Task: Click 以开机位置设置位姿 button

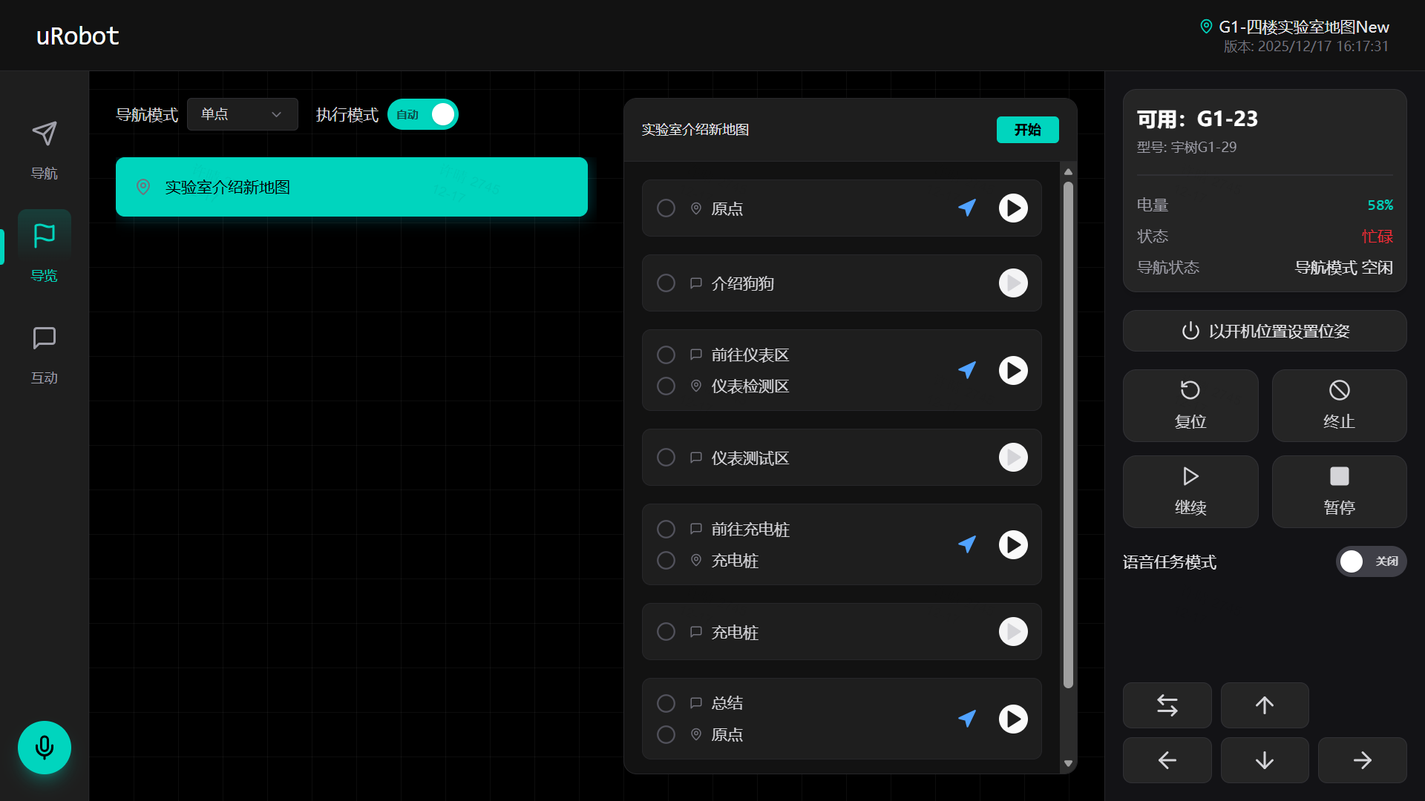Action: (x=1264, y=331)
